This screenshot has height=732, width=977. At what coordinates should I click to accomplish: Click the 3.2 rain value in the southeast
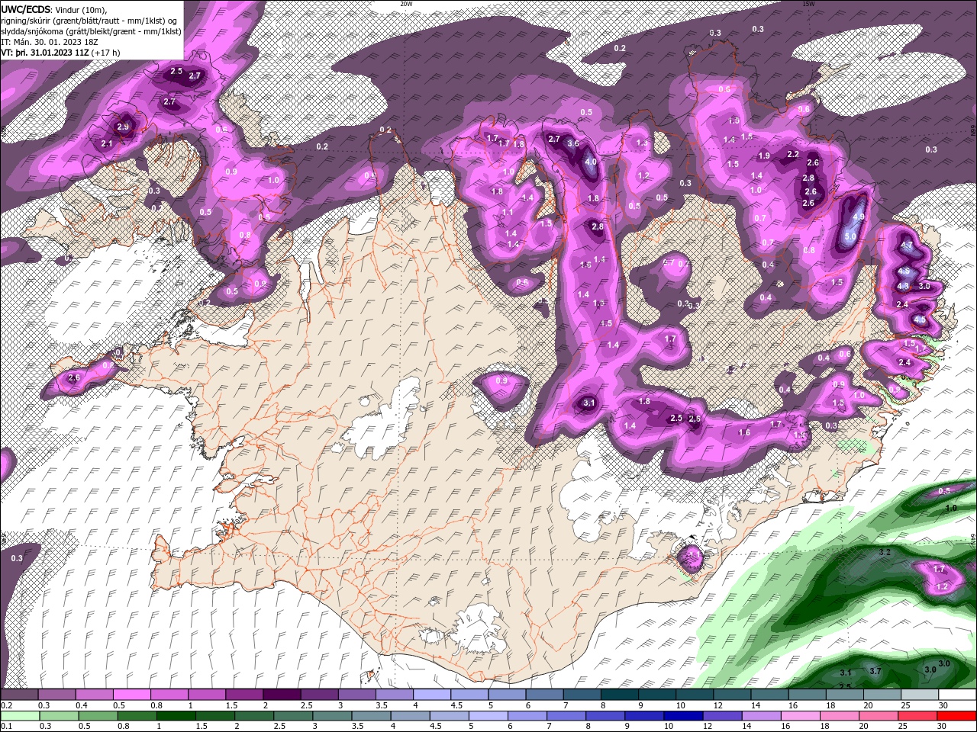pyautogui.click(x=885, y=551)
